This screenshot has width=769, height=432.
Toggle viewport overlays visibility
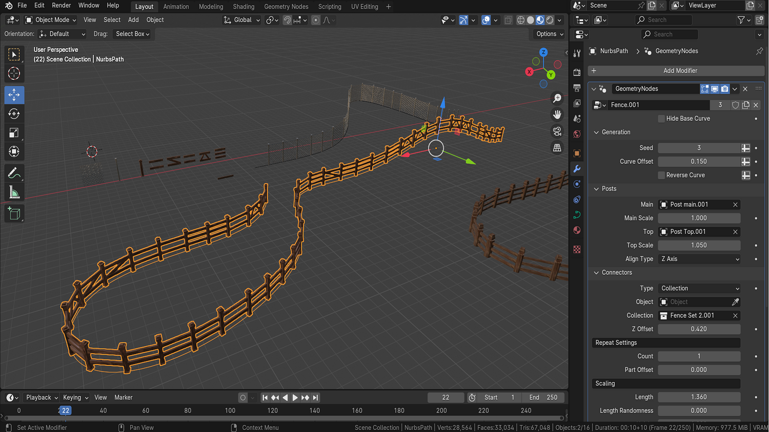click(x=486, y=20)
